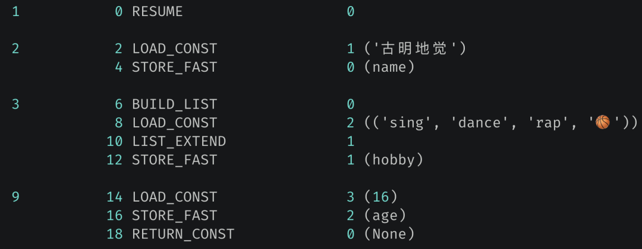Click the RESUME opcode text
Viewport: 642px width, 249px height.
point(157,12)
